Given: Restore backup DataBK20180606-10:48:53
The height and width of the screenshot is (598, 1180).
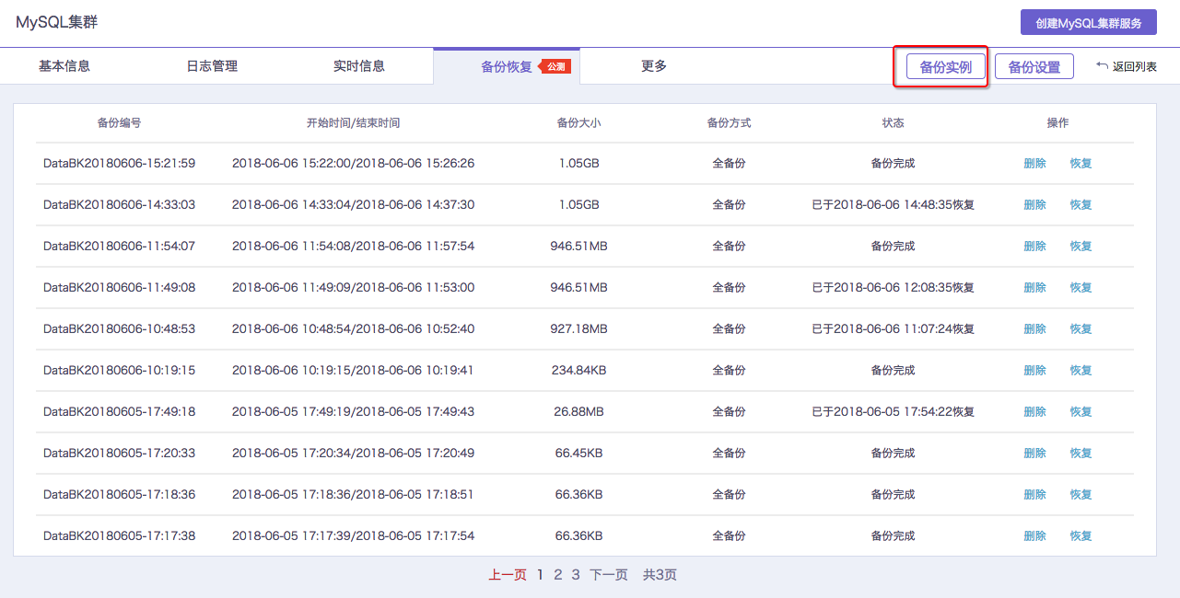Looking at the screenshot, I should coord(1081,329).
